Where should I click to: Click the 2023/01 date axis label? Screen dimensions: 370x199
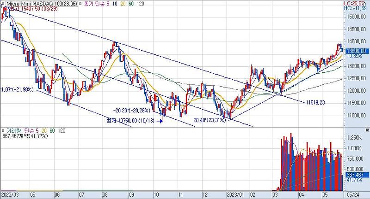coord(235,195)
